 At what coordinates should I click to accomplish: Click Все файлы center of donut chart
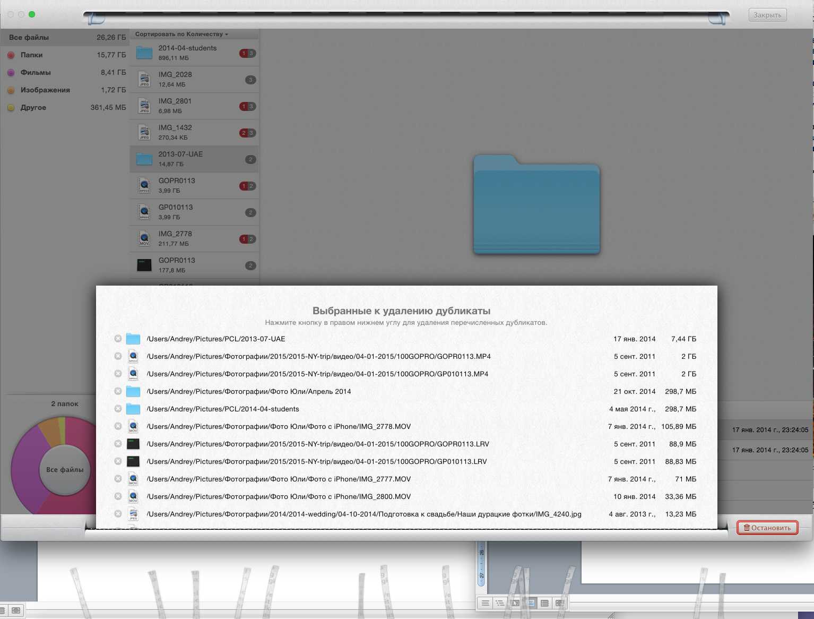point(65,469)
